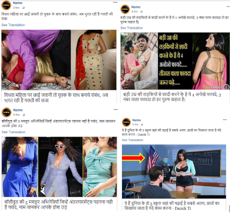The height and width of the screenshot is (214, 230).
Task: Click See Translation under 3 hrs post
Action: click(13, 25)
